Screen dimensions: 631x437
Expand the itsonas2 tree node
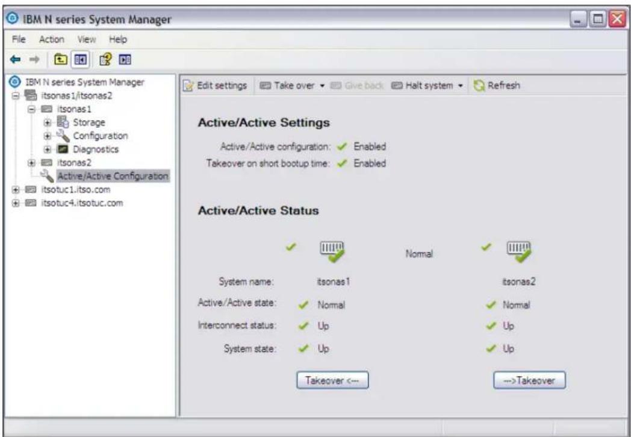[x=31, y=163]
